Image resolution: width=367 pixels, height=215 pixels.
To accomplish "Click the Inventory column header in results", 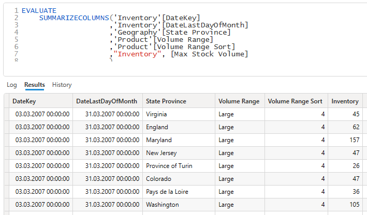I will pyautogui.click(x=345, y=101).
